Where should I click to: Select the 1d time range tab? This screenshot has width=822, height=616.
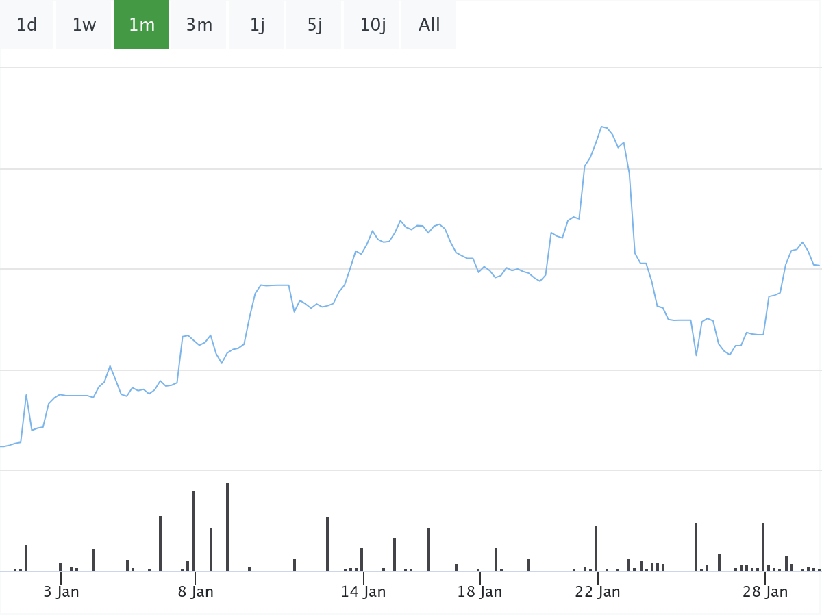click(27, 25)
